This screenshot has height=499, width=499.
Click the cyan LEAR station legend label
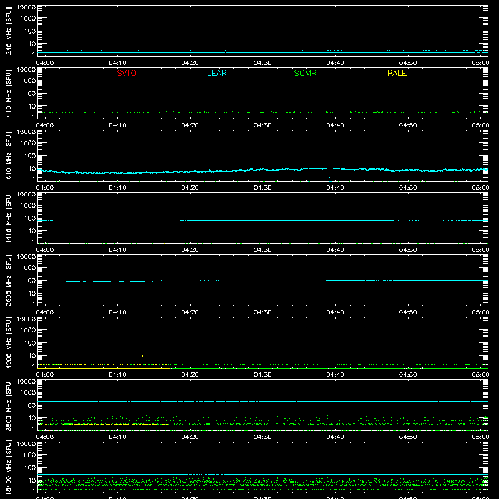(x=216, y=73)
